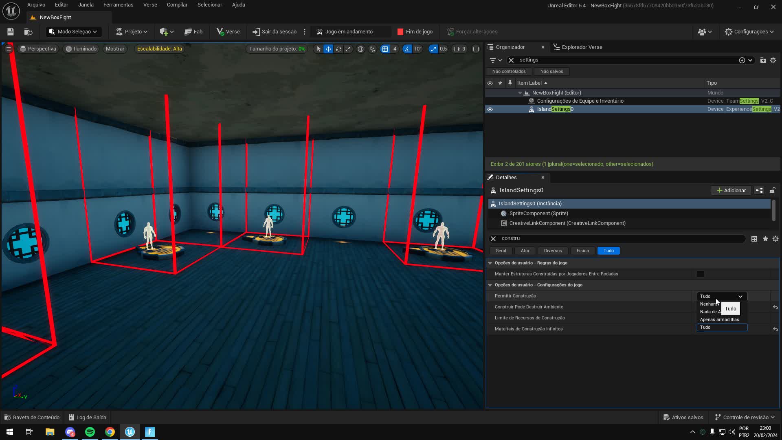Open Modo Seleção dropdown
Image resolution: width=782 pixels, height=440 pixels.
pos(73,32)
